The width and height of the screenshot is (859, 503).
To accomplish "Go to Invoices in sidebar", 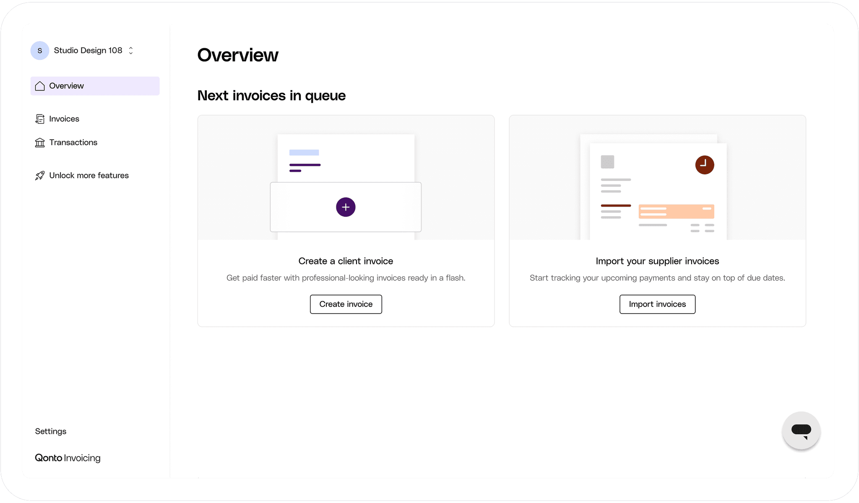I will [x=64, y=119].
